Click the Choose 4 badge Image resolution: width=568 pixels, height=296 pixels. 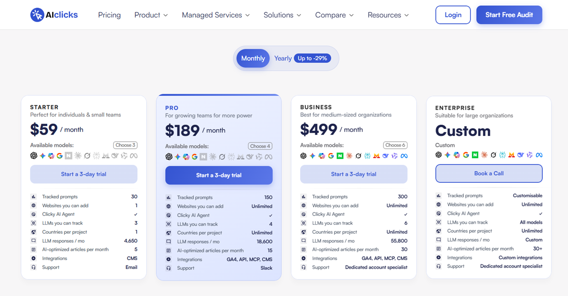260,146
